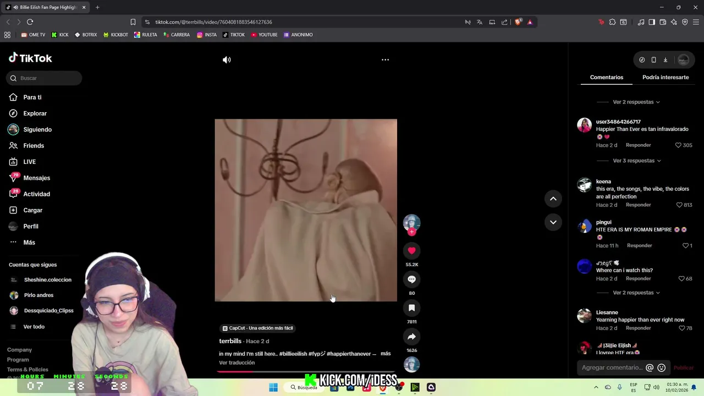The width and height of the screenshot is (704, 396).
Task: Bookmark this page in address bar
Action: 133,22
